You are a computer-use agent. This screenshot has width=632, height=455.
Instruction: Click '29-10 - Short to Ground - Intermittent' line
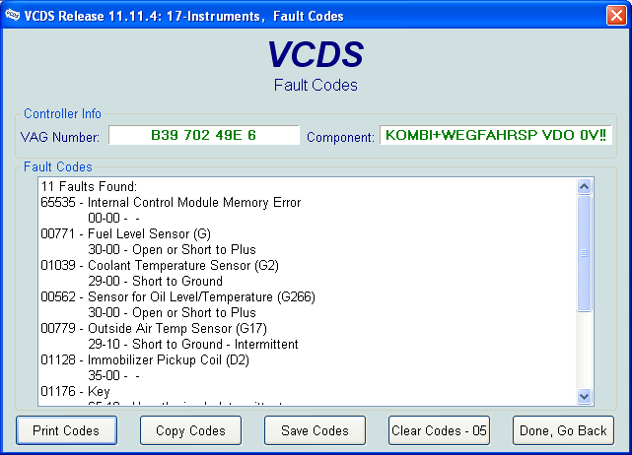pos(193,345)
